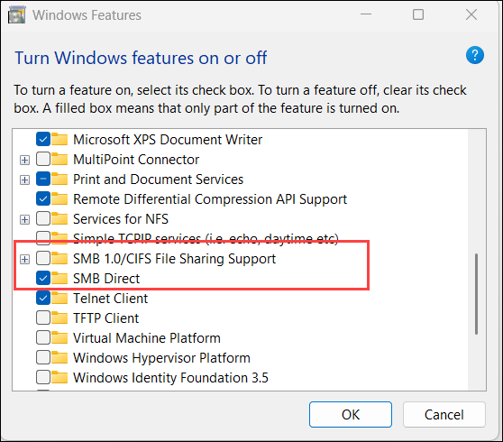Click the Virtual Machine Platform folder icon
The width and height of the screenshot is (503, 442).
(59, 338)
